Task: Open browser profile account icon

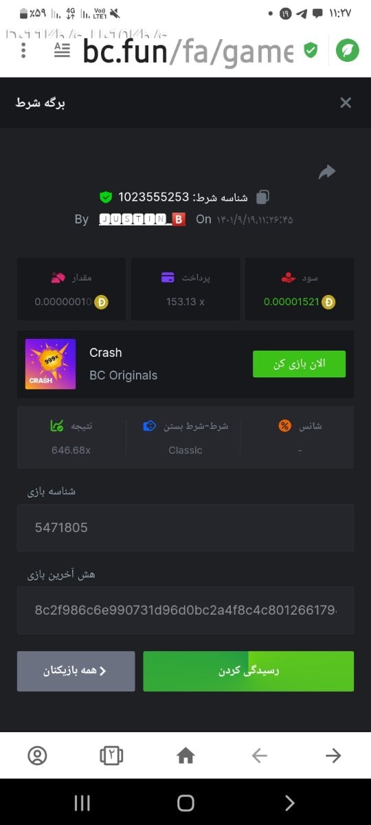Action: (37, 756)
